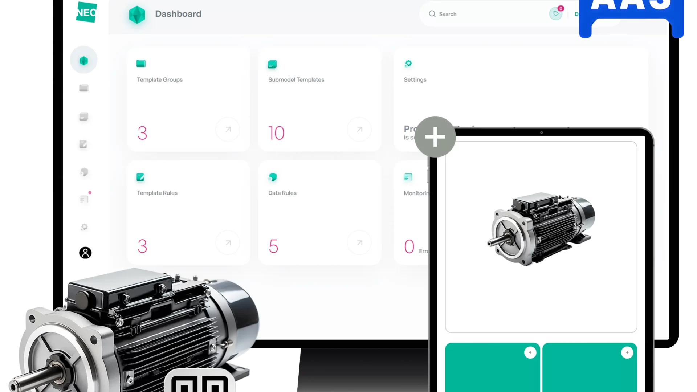Image resolution: width=697 pixels, height=392 pixels.
Task: Click the count 5 on Data Rules
Action: [x=273, y=246]
